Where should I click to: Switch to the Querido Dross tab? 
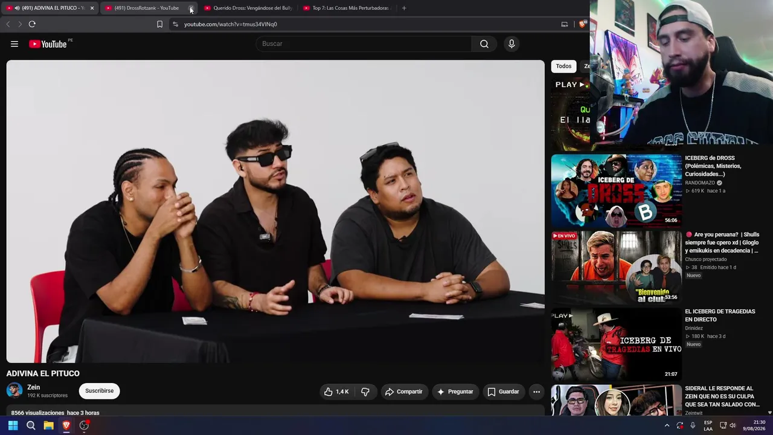click(248, 8)
